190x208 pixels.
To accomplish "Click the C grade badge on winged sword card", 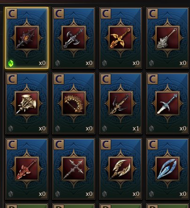I will tap(106, 14).
